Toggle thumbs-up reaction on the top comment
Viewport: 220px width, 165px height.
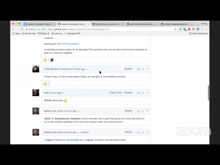click(46, 60)
